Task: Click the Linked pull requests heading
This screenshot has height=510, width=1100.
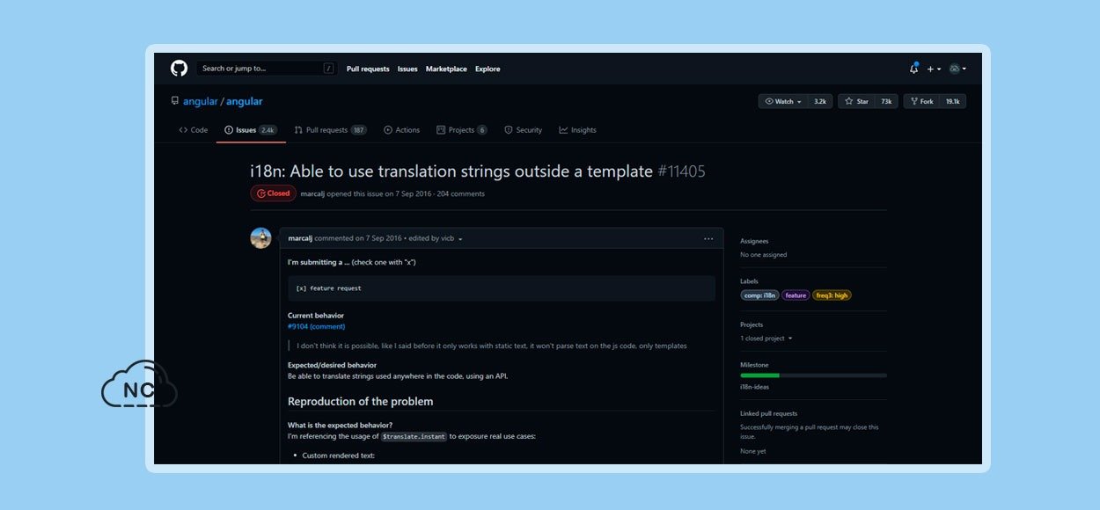Action: (769, 413)
